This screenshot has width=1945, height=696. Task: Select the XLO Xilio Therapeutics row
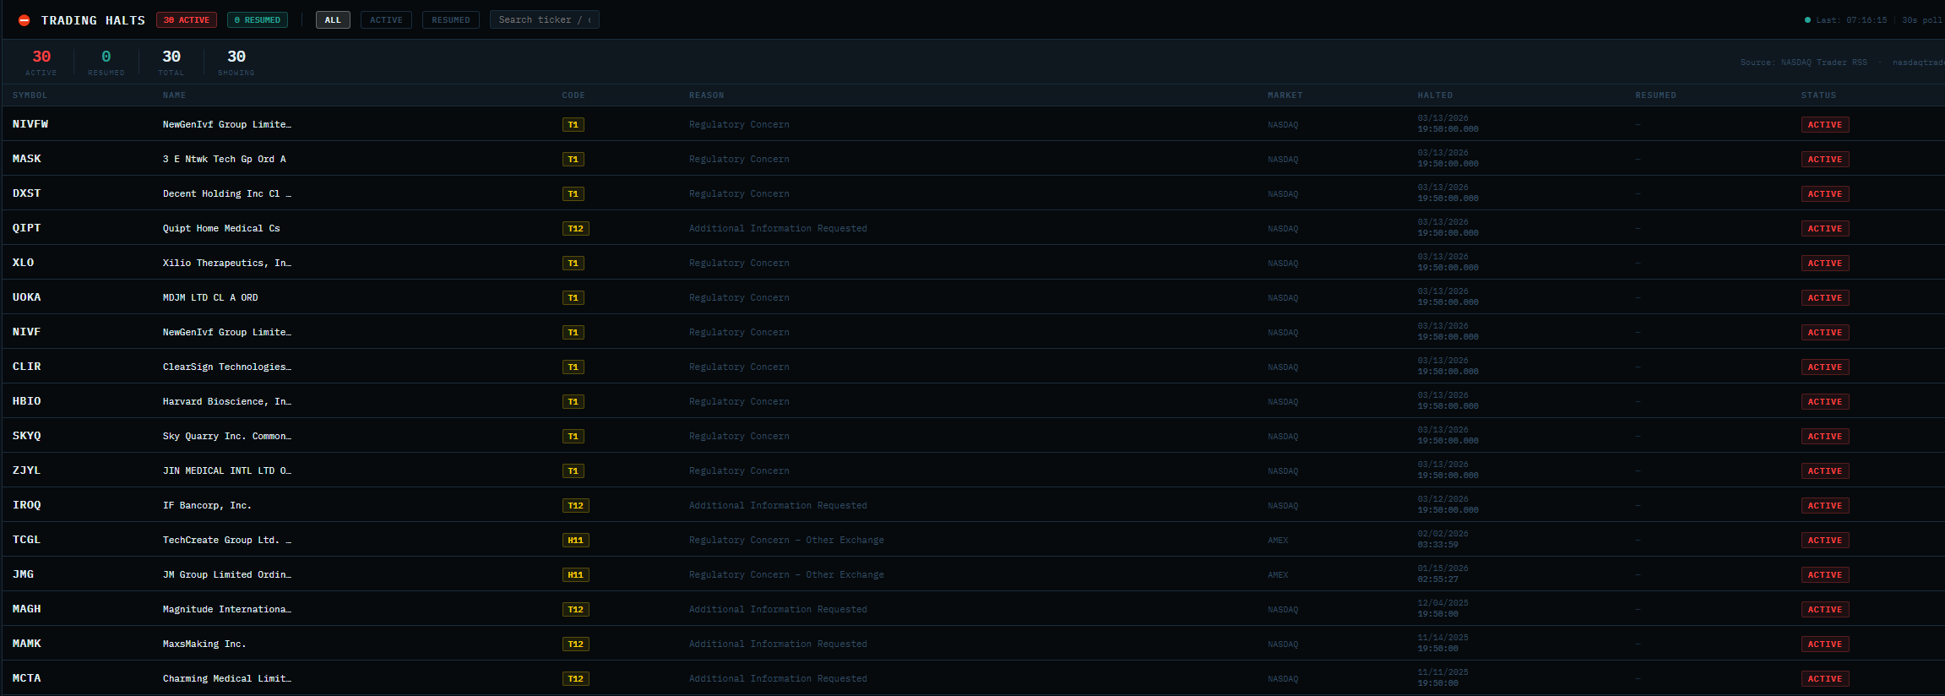(x=226, y=264)
